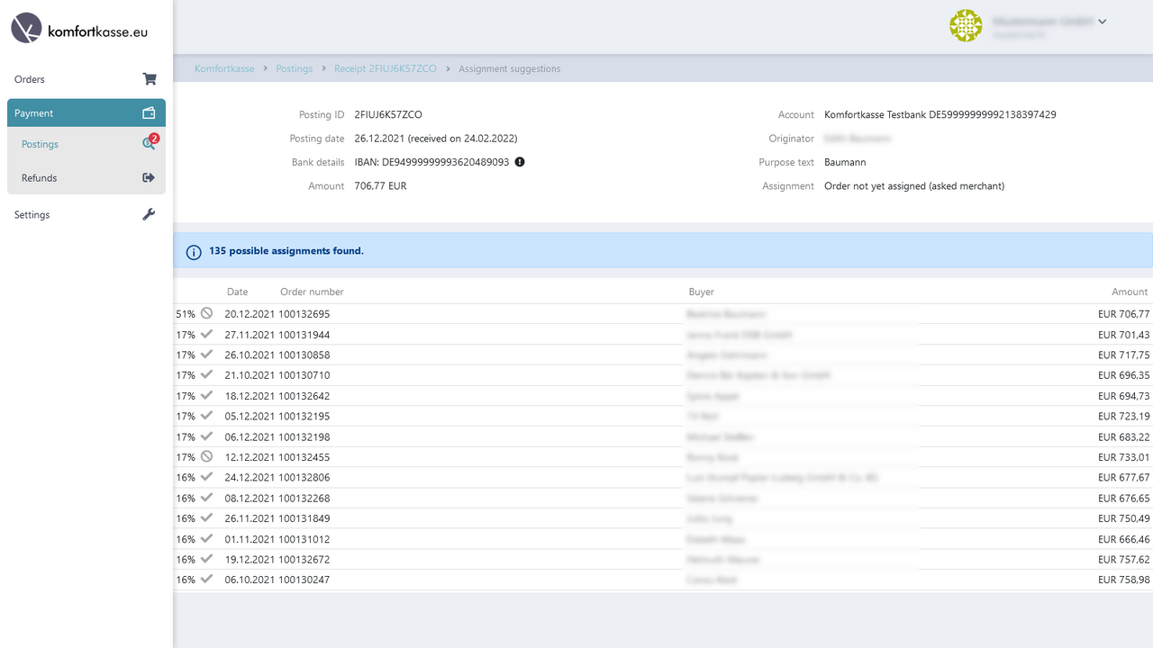Click the 51% match indicator on the top suggestion
The image size is (1153, 648).
[186, 313]
